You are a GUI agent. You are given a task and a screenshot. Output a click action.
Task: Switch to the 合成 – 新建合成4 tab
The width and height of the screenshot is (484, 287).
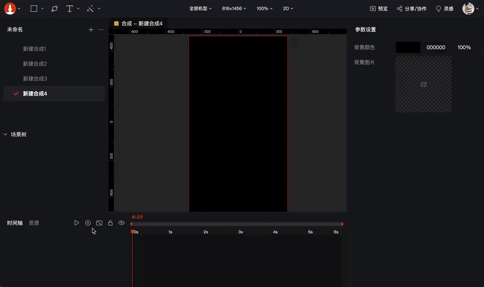click(138, 23)
